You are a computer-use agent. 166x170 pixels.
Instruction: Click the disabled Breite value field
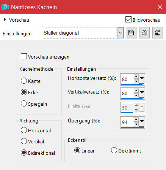127,108
